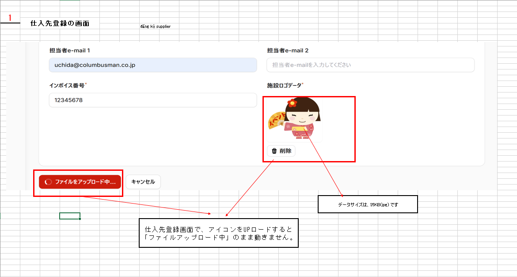Screen dimensions: 517x277
Task: Select the cell reading đăng ký supplier
Action: click(155, 27)
